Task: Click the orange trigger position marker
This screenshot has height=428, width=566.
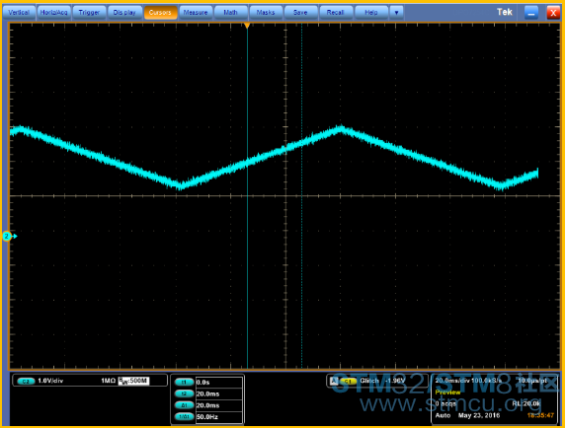Action: pos(247,26)
